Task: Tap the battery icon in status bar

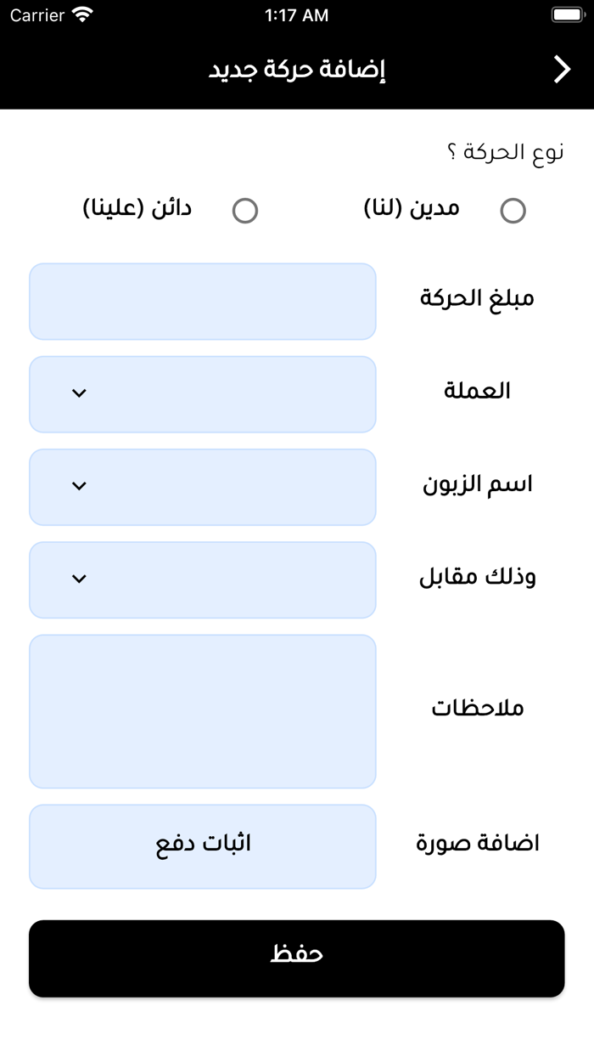Action: click(568, 14)
